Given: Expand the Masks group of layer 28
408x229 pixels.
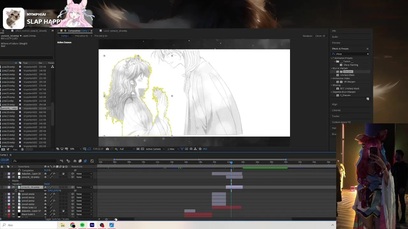Looking at the screenshot, I should coord(10,181).
